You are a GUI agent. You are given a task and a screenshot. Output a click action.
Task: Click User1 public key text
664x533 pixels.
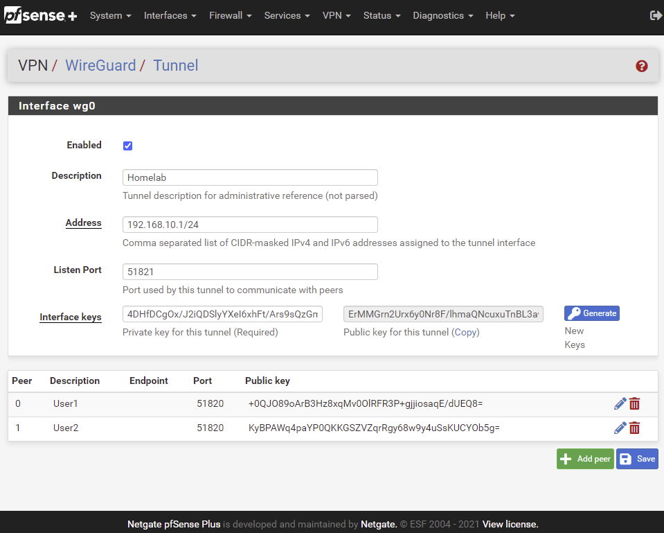click(366, 403)
